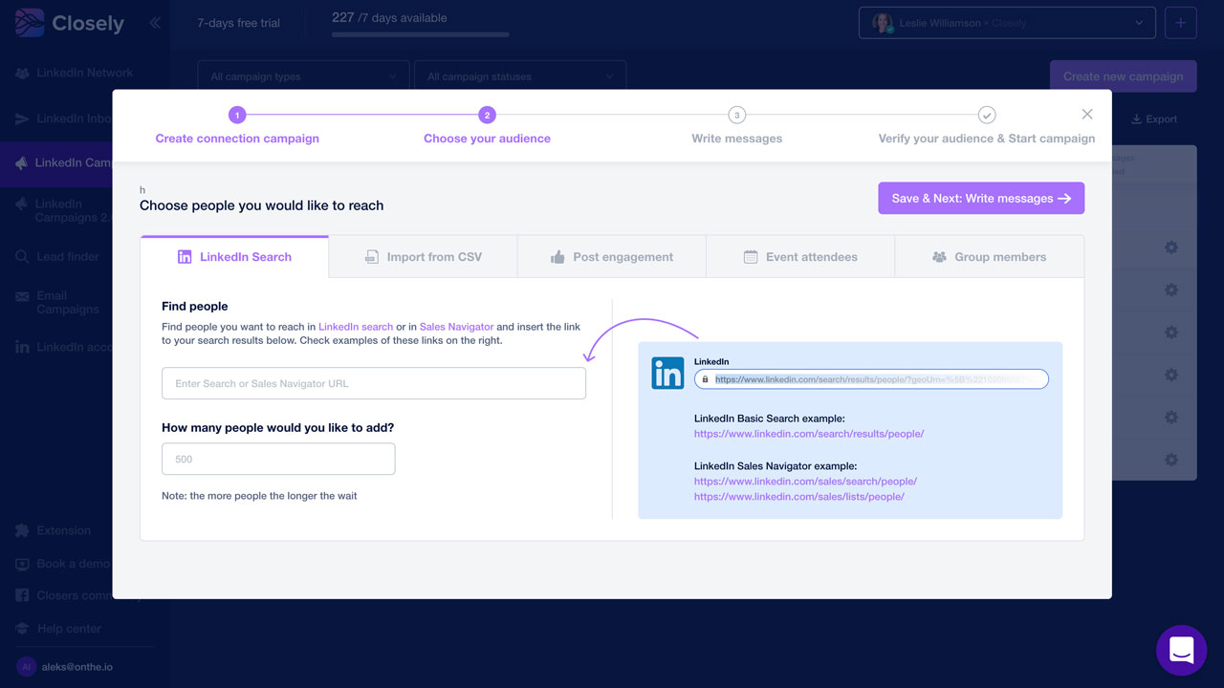
Task: Click the Help center graduation cap icon
Action: [x=22, y=629]
